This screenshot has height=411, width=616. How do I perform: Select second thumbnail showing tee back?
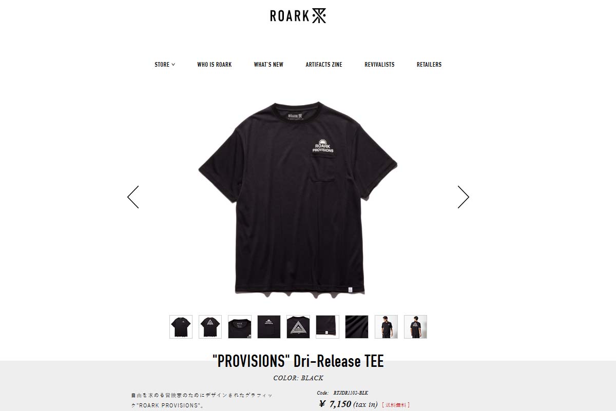(210, 327)
